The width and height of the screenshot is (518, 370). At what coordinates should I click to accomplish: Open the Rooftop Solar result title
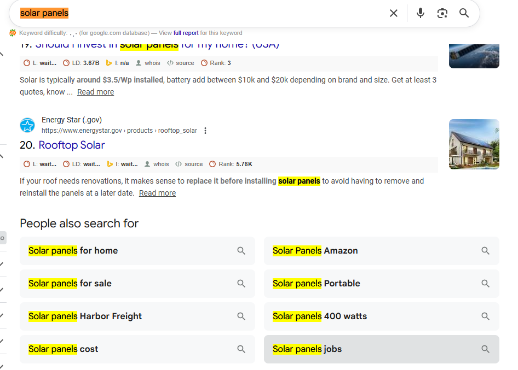click(x=72, y=145)
